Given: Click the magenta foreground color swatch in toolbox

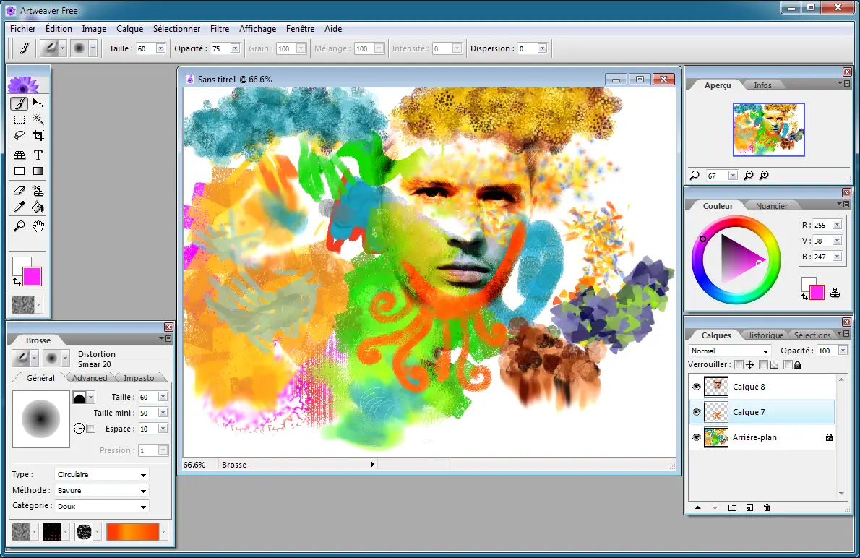Looking at the screenshot, I should pos(33,276).
